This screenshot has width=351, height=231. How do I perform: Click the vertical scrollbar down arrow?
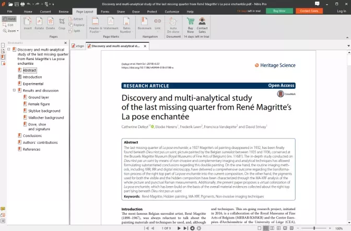pyautogui.click(x=349, y=223)
